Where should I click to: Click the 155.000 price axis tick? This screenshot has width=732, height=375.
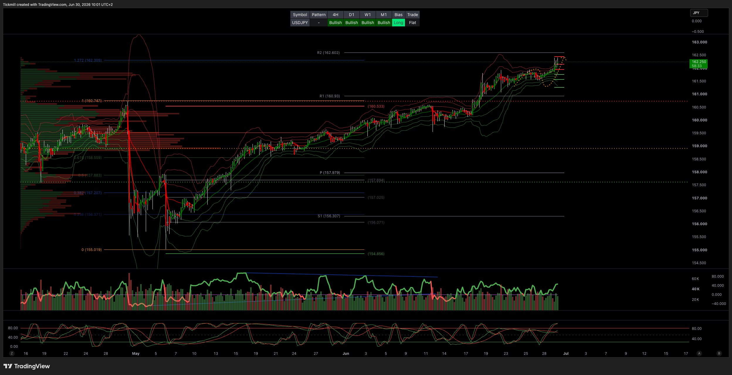(699, 250)
